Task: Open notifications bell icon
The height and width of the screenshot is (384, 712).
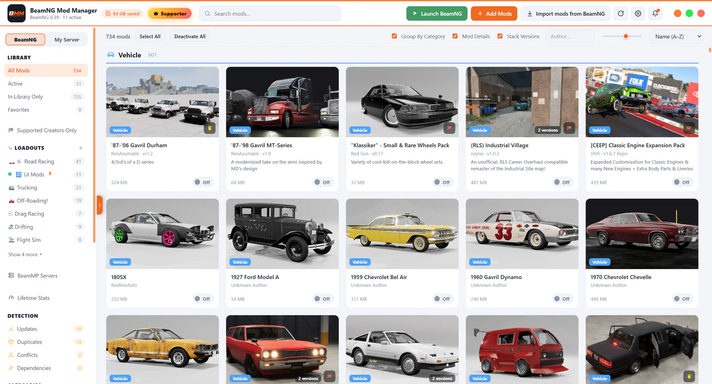Action: pyautogui.click(x=655, y=14)
